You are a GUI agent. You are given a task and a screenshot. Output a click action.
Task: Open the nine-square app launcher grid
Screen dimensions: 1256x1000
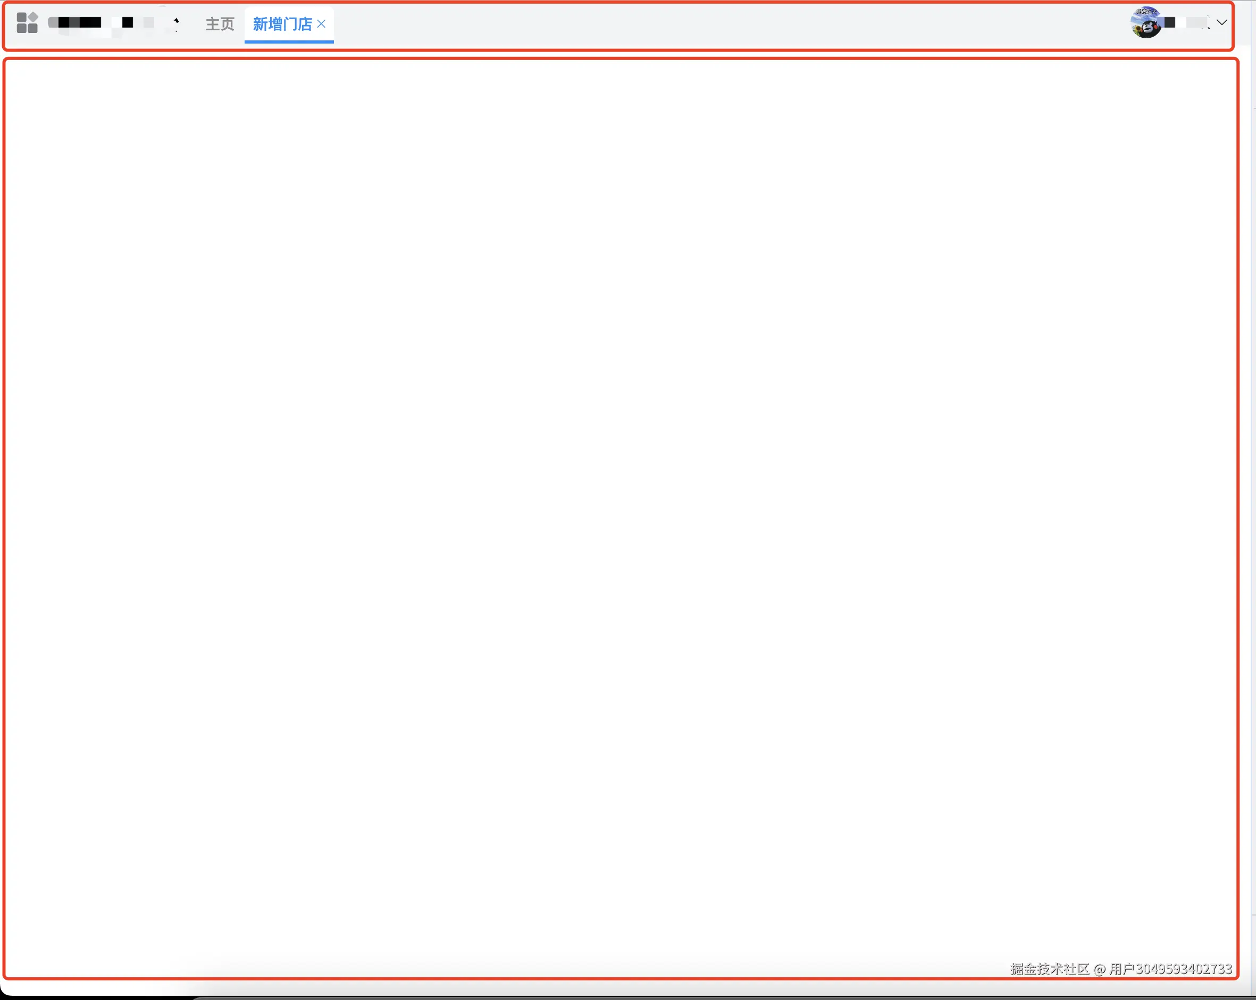click(26, 23)
